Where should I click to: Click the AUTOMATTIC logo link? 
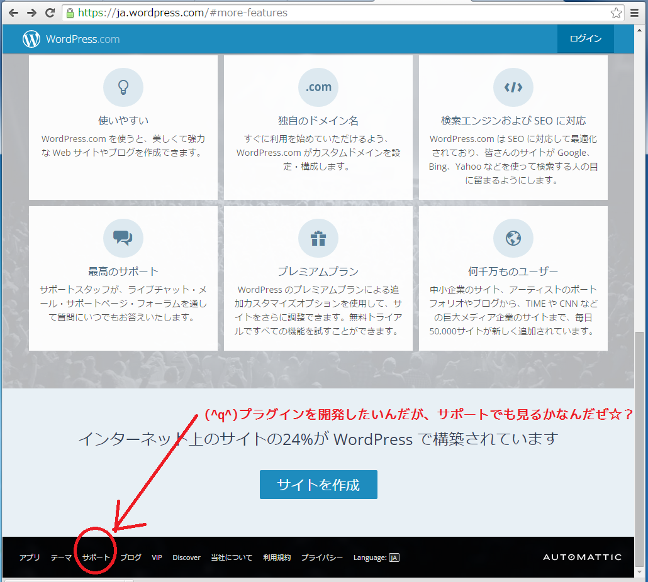pyautogui.click(x=583, y=557)
